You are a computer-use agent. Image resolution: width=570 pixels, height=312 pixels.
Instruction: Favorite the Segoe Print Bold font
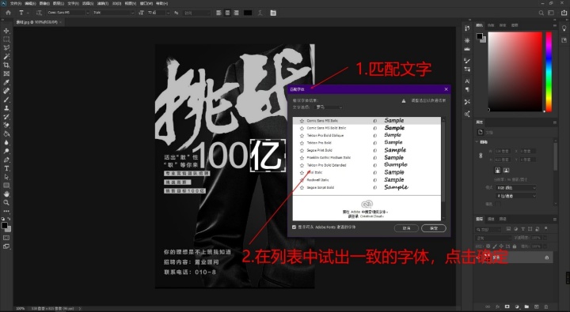click(302, 150)
